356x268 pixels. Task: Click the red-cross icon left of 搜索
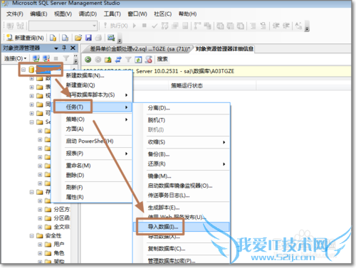pos(149,60)
